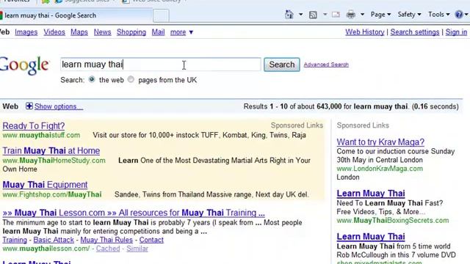Click the Read Mail icon

tap(336, 15)
